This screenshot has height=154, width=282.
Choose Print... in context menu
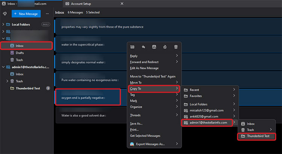(x=154, y=130)
